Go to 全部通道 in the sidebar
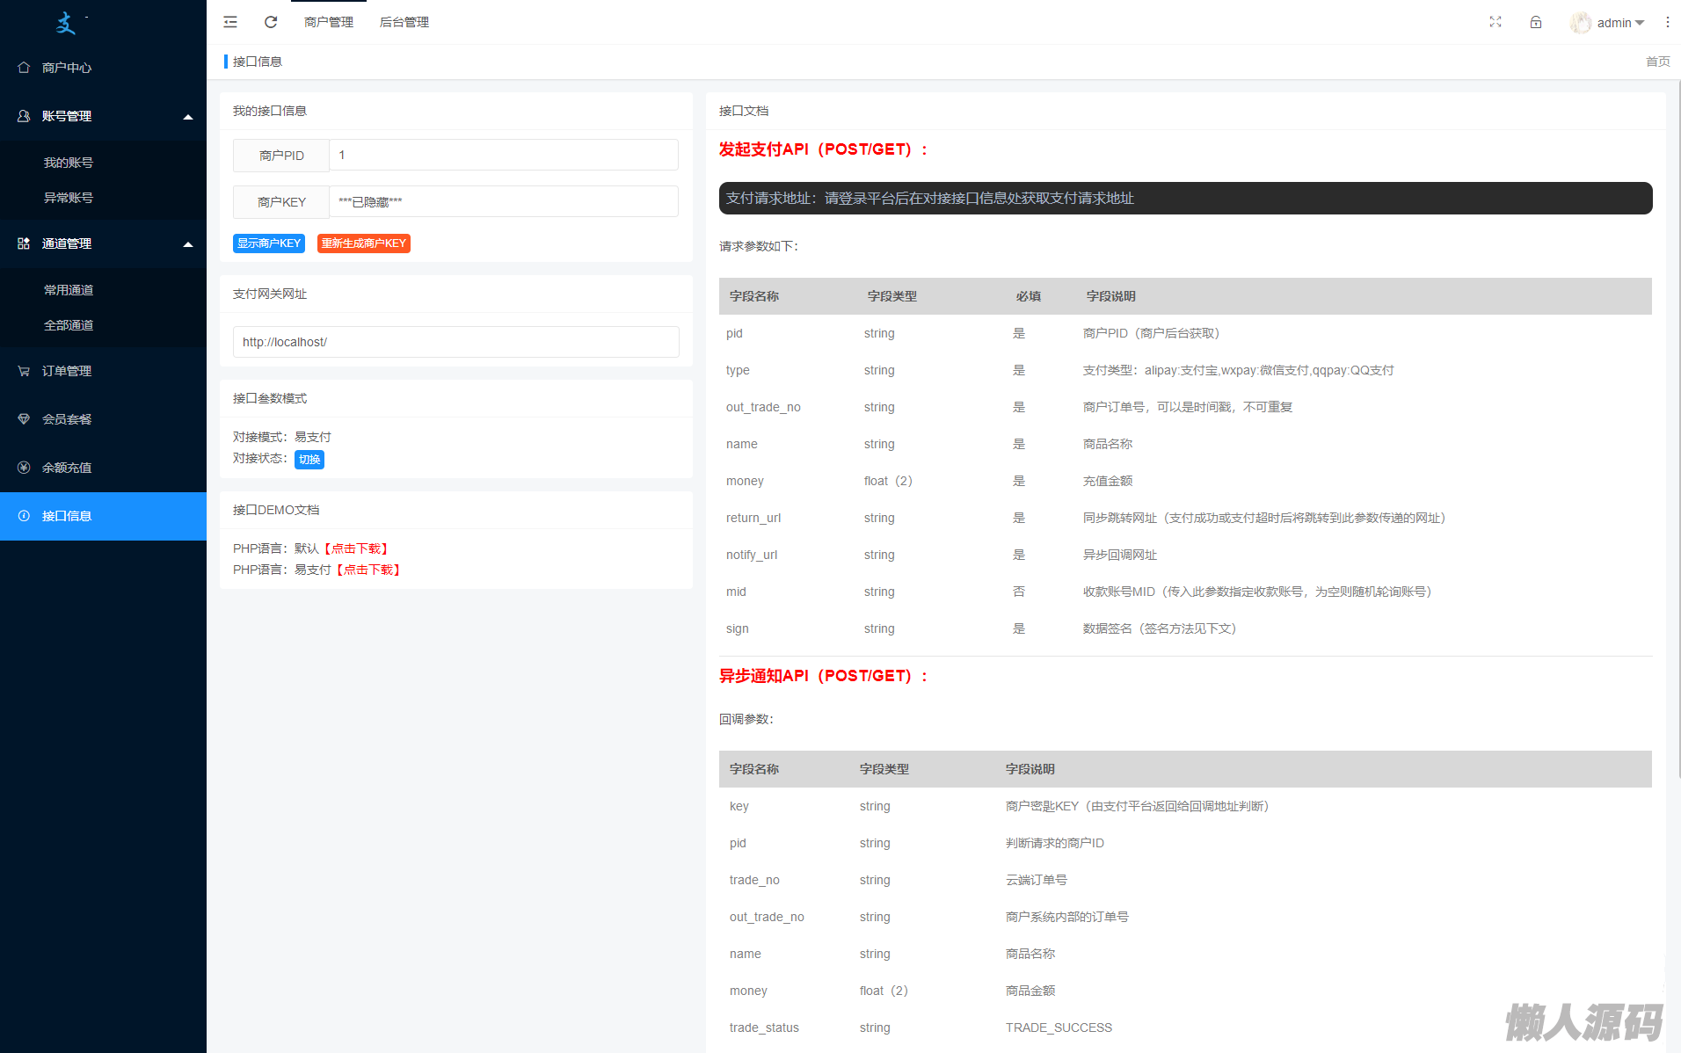Image resolution: width=1681 pixels, height=1053 pixels. click(69, 325)
